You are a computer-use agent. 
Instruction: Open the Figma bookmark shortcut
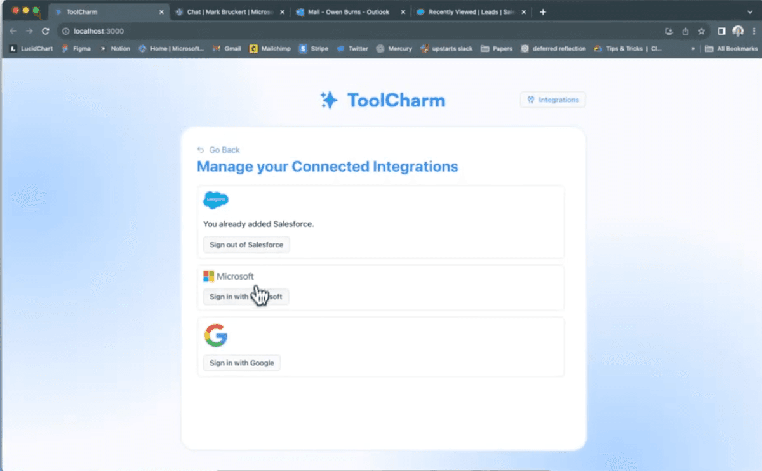click(76, 48)
